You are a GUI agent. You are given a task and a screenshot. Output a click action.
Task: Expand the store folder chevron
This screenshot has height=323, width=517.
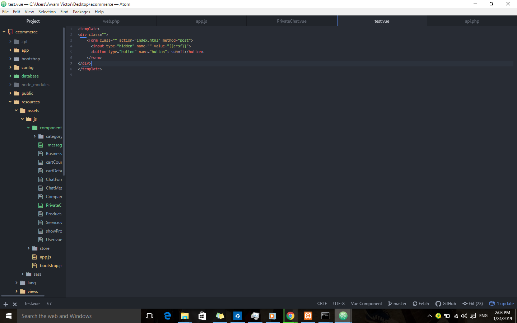click(29, 248)
